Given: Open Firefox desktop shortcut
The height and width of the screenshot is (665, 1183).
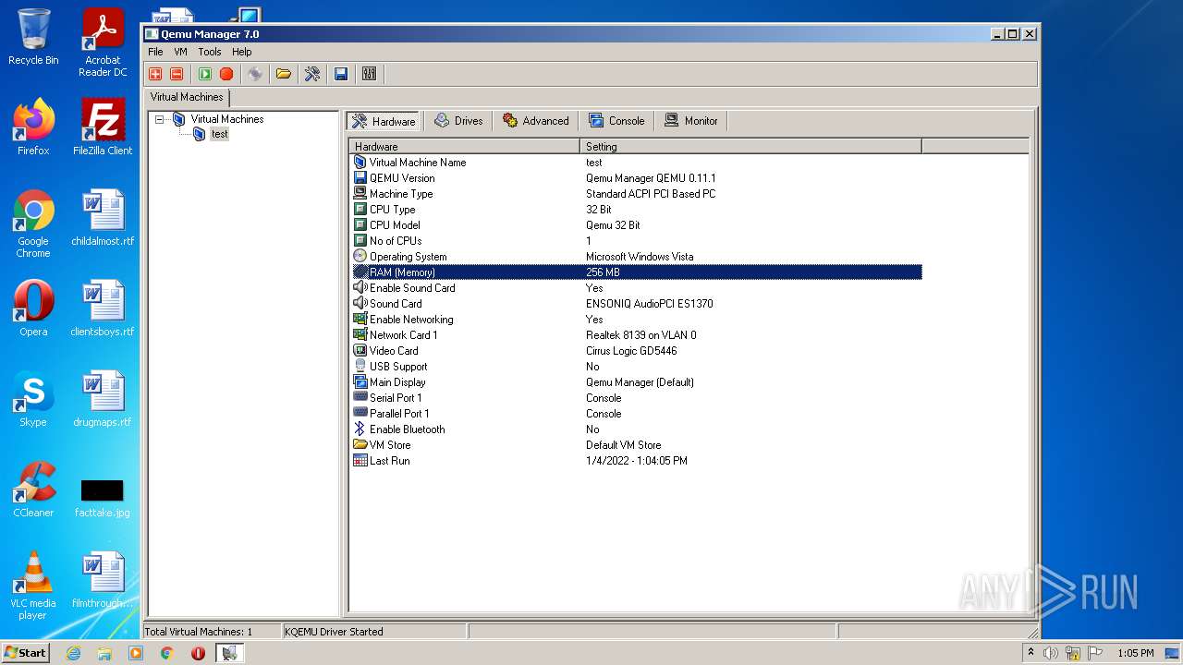Looking at the screenshot, I should pos(33,127).
